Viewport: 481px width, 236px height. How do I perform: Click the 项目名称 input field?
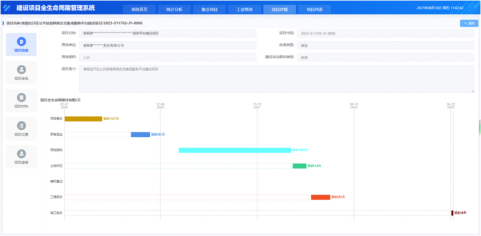(168, 33)
